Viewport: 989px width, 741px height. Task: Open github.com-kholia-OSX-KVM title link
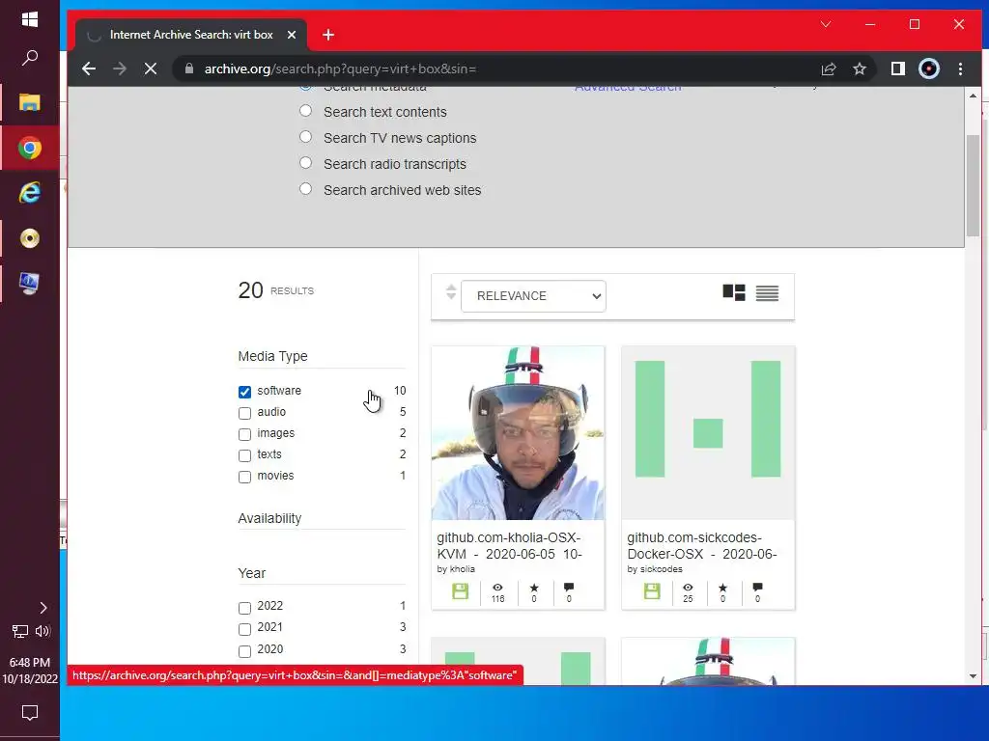click(509, 546)
